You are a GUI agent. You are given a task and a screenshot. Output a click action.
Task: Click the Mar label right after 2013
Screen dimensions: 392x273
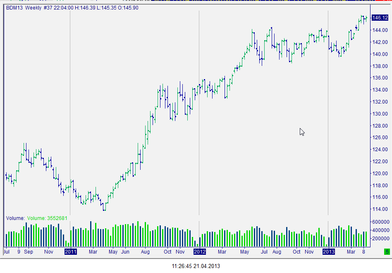pyautogui.click(x=351, y=252)
